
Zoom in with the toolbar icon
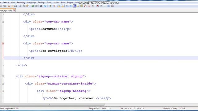pyautogui.click(x=50, y=6)
